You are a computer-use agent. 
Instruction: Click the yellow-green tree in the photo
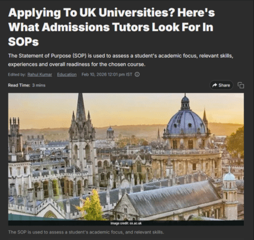[x=91, y=205]
